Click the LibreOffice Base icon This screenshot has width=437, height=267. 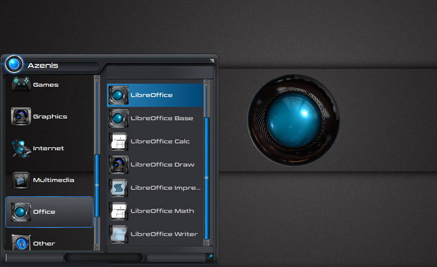[118, 118]
